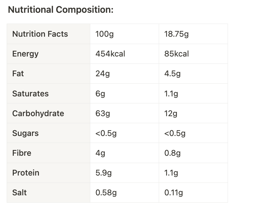Click the Nutritional Composition heading
The image size is (271, 210).
[x=61, y=10]
